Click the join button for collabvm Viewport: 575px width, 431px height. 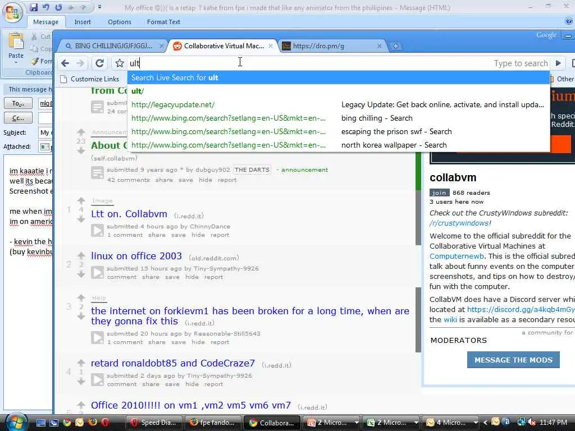439,193
